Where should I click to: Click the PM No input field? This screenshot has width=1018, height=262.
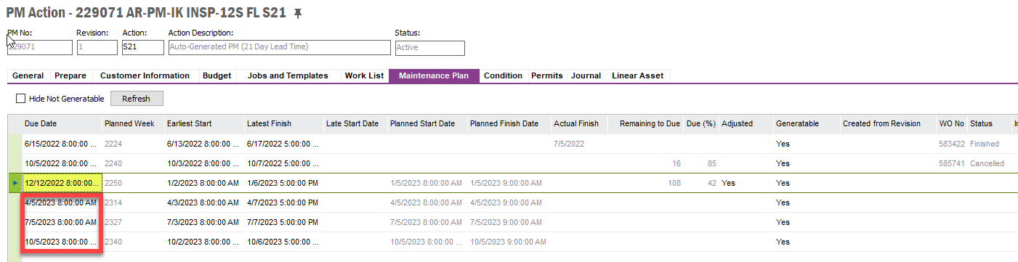tap(40, 47)
